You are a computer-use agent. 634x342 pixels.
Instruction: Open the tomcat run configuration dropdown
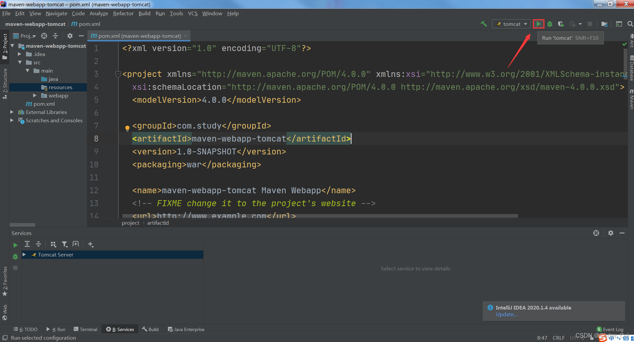(x=512, y=24)
